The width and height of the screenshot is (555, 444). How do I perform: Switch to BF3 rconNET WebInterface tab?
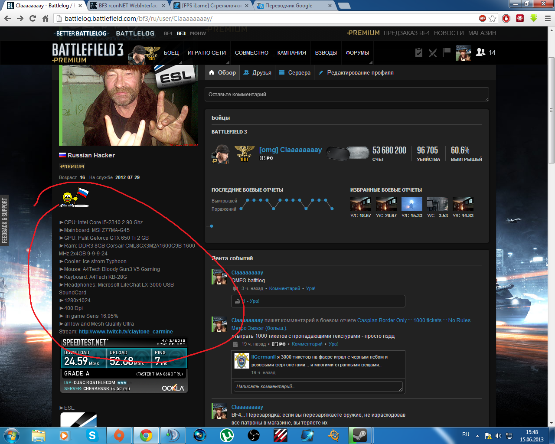[x=128, y=6]
